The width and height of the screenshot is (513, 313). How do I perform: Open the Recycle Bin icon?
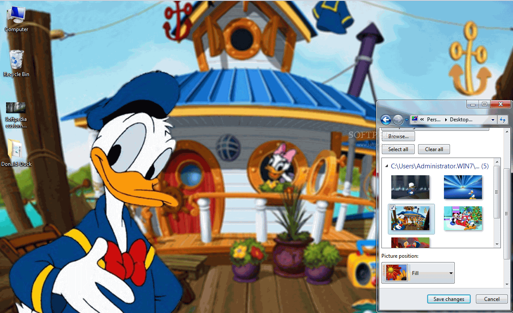click(x=16, y=63)
